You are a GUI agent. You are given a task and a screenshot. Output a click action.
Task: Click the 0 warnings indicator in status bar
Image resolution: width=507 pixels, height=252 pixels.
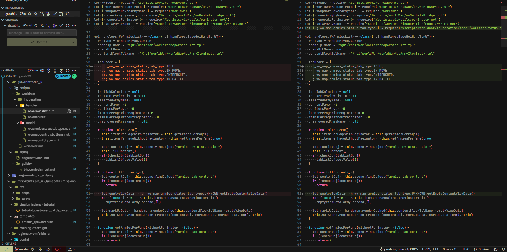pyautogui.click(x=71, y=249)
